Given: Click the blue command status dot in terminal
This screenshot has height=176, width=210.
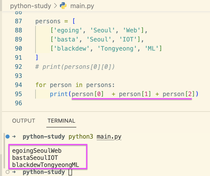Looking at the screenshot, I should [x=8, y=137].
